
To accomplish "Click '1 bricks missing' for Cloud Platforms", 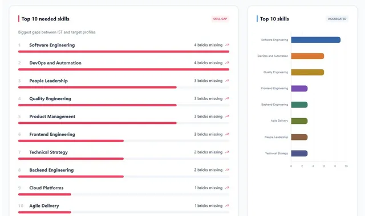I will [208, 188].
